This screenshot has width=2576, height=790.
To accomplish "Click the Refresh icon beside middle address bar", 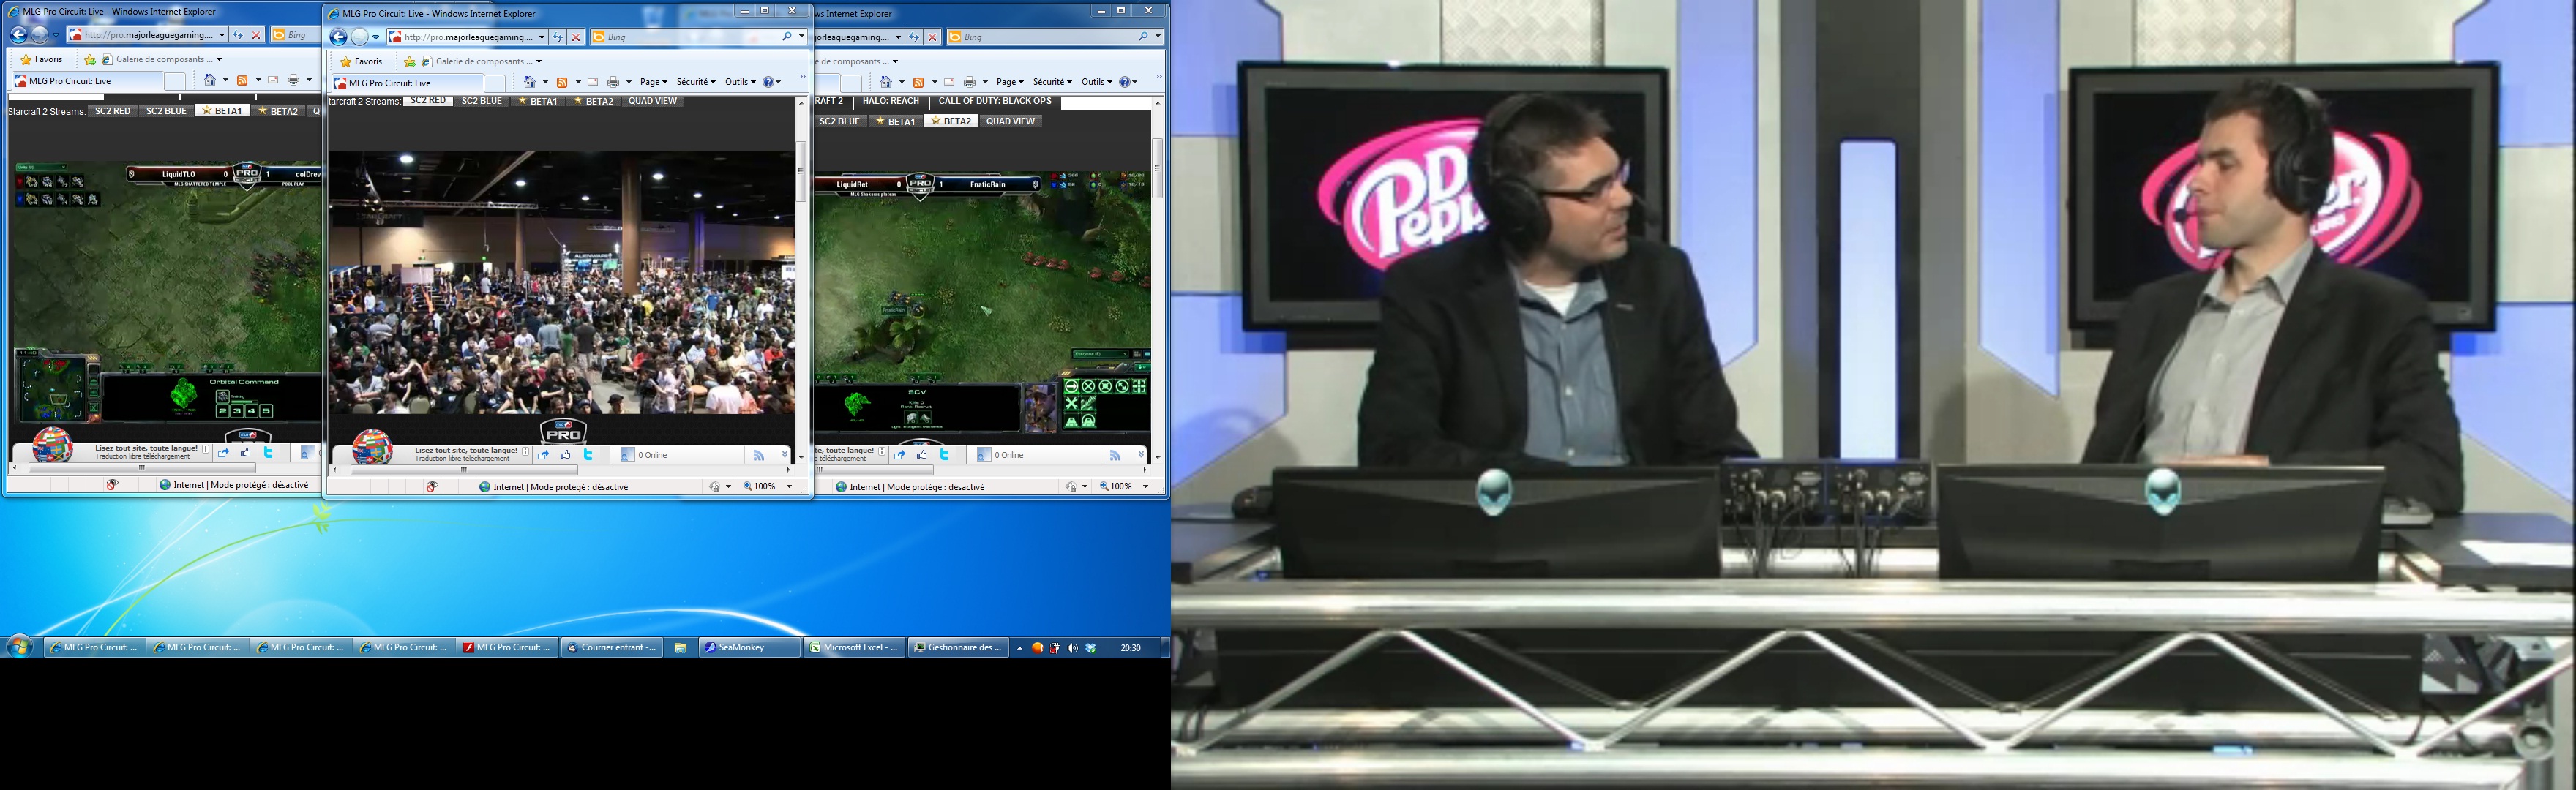I will coord(558,38).
